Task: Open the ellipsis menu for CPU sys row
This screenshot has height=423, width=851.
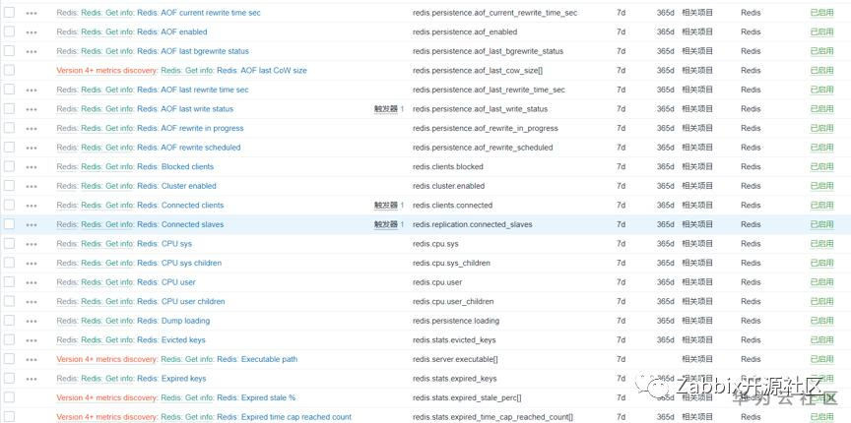Action: point(32,244)
